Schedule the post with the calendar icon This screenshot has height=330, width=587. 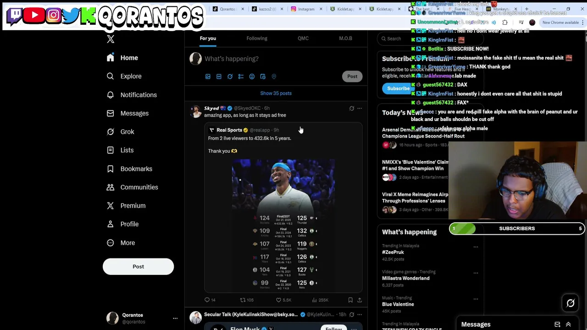point(263,77)
